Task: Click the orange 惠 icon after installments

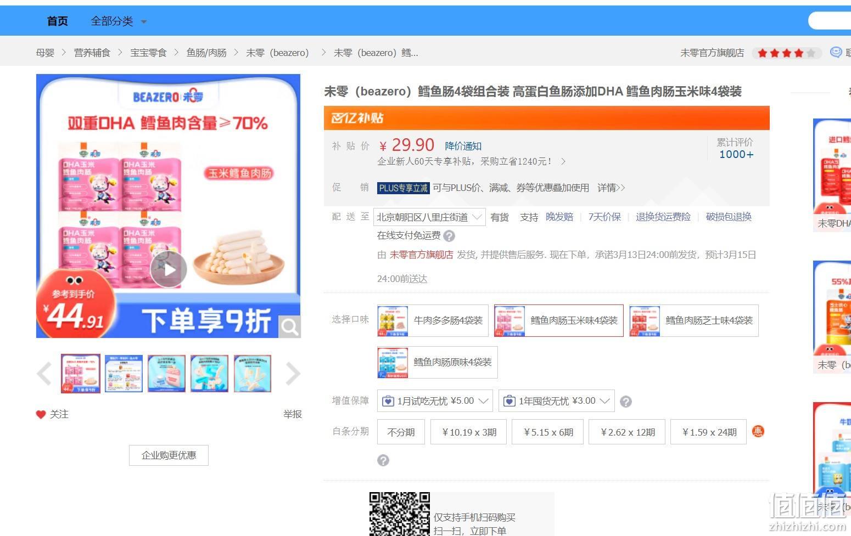Action: tap(758, 431)
